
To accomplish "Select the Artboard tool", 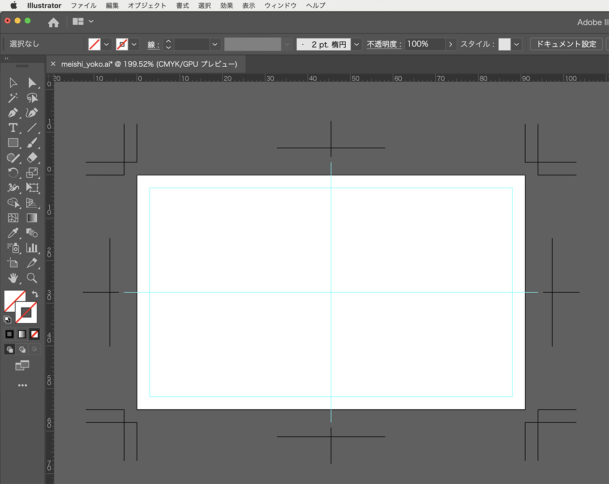I will 13,263.
